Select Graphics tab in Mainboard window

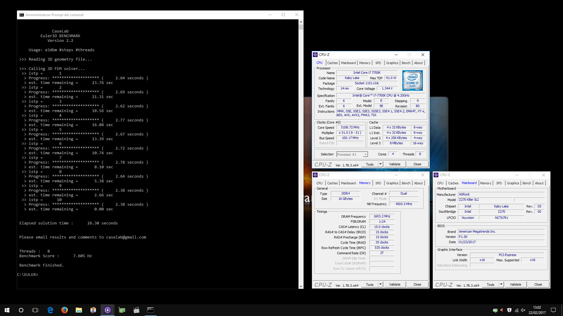[513, 183]
